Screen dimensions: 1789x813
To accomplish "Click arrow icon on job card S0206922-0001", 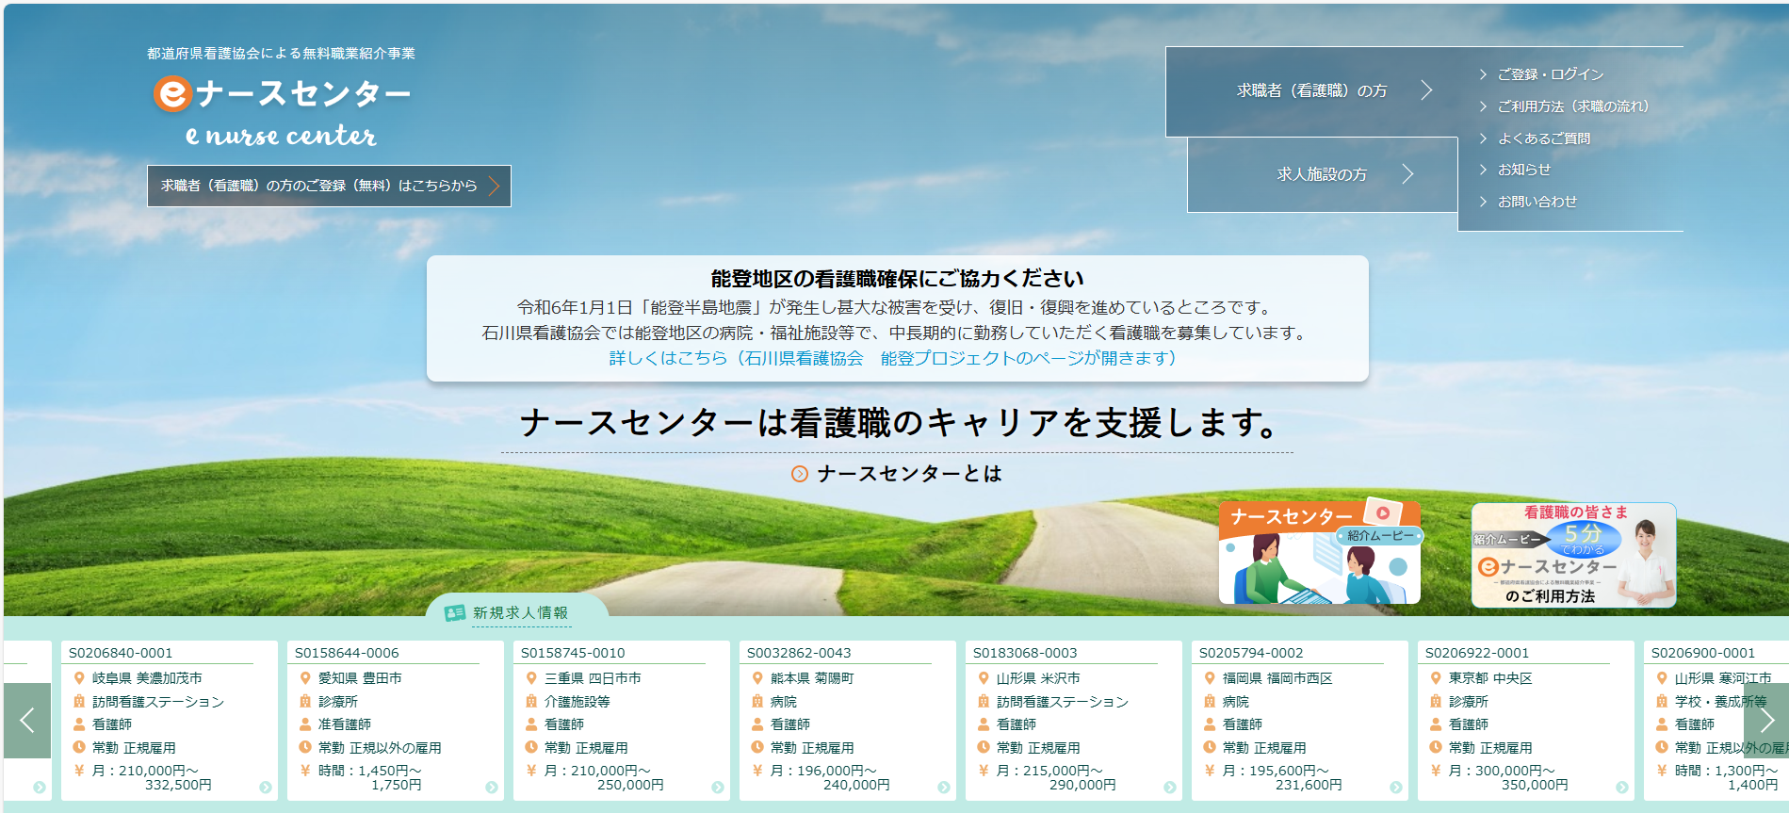I will tap(1621, 788).
